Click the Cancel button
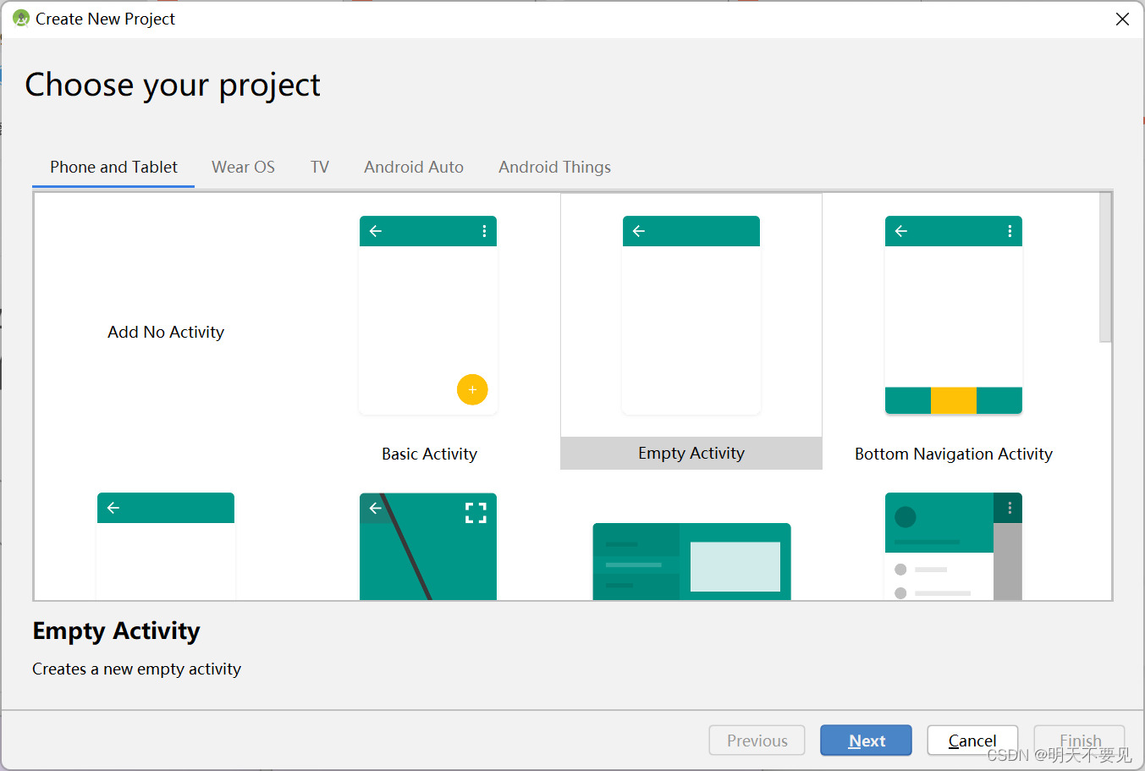This screenshot has height=771, width=1145. point(972,741)
